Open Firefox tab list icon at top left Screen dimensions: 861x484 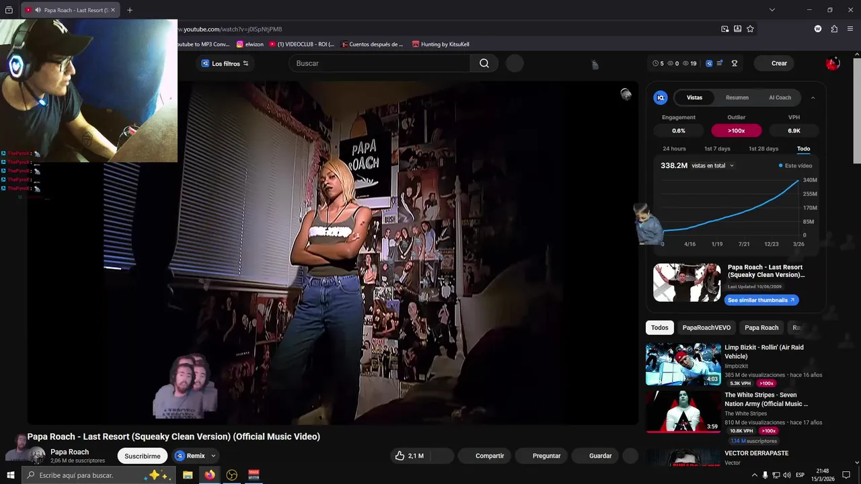[9, 10]
